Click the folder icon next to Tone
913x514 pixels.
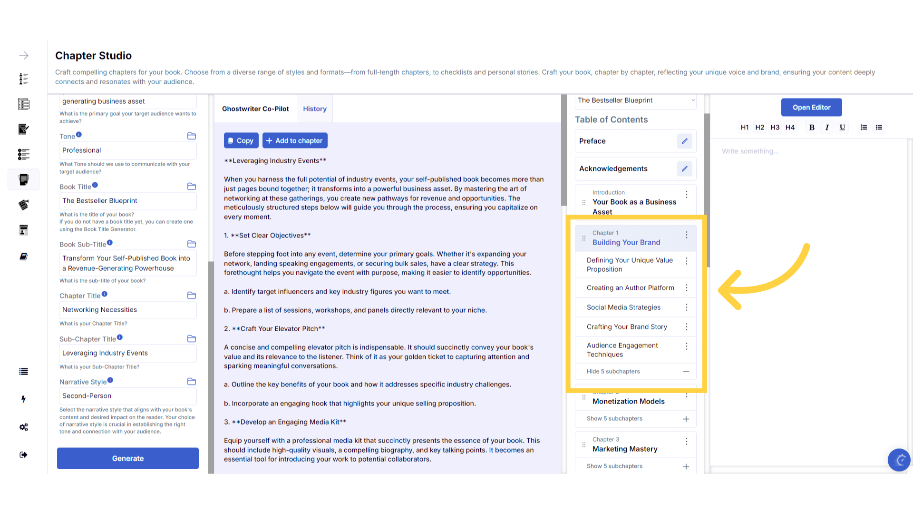(192, 136)
